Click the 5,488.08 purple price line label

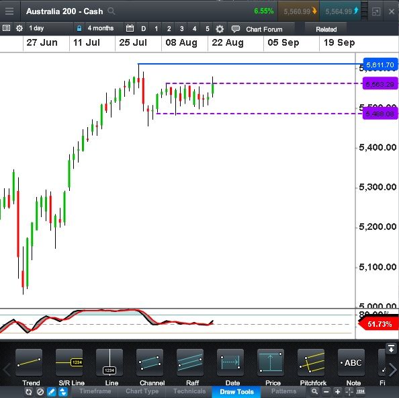(380, 114)
